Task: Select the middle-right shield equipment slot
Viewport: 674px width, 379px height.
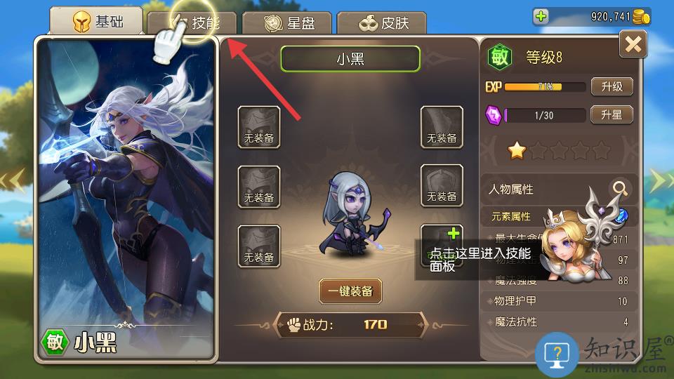Action: (x=442, y=185)
